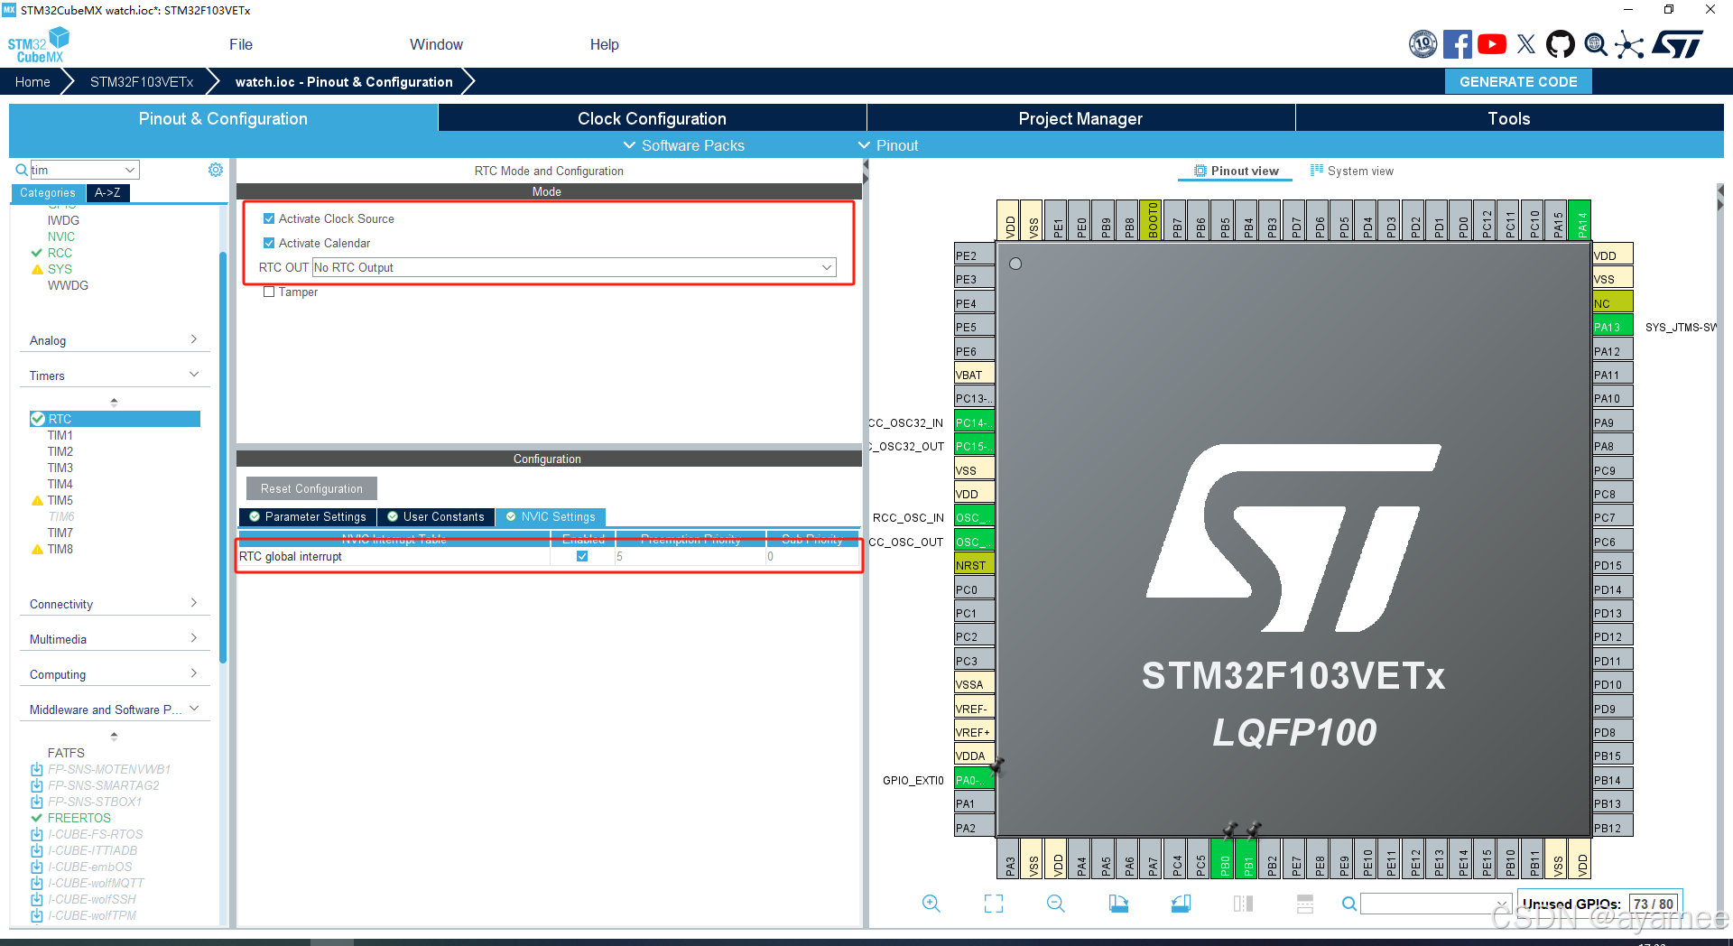Disable the RTC global interrupt checkbox
The height and width of the screenshot is (946, 1733).
tap(582, 556)
